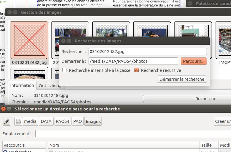Screen dimensions: 231x152
Task: Go to the media folder in path bar
Action: [30, 121]
